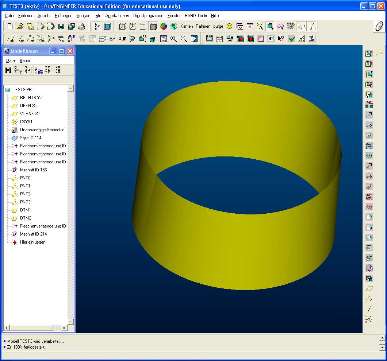Select wireframe display mode cube icon
Viewport: 387px width, 361px height.
pos(123,26)
